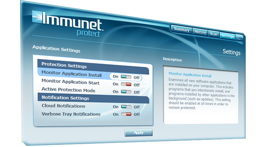Switch to the History tab
Viewport: 271px width, 147px height.
200,32
